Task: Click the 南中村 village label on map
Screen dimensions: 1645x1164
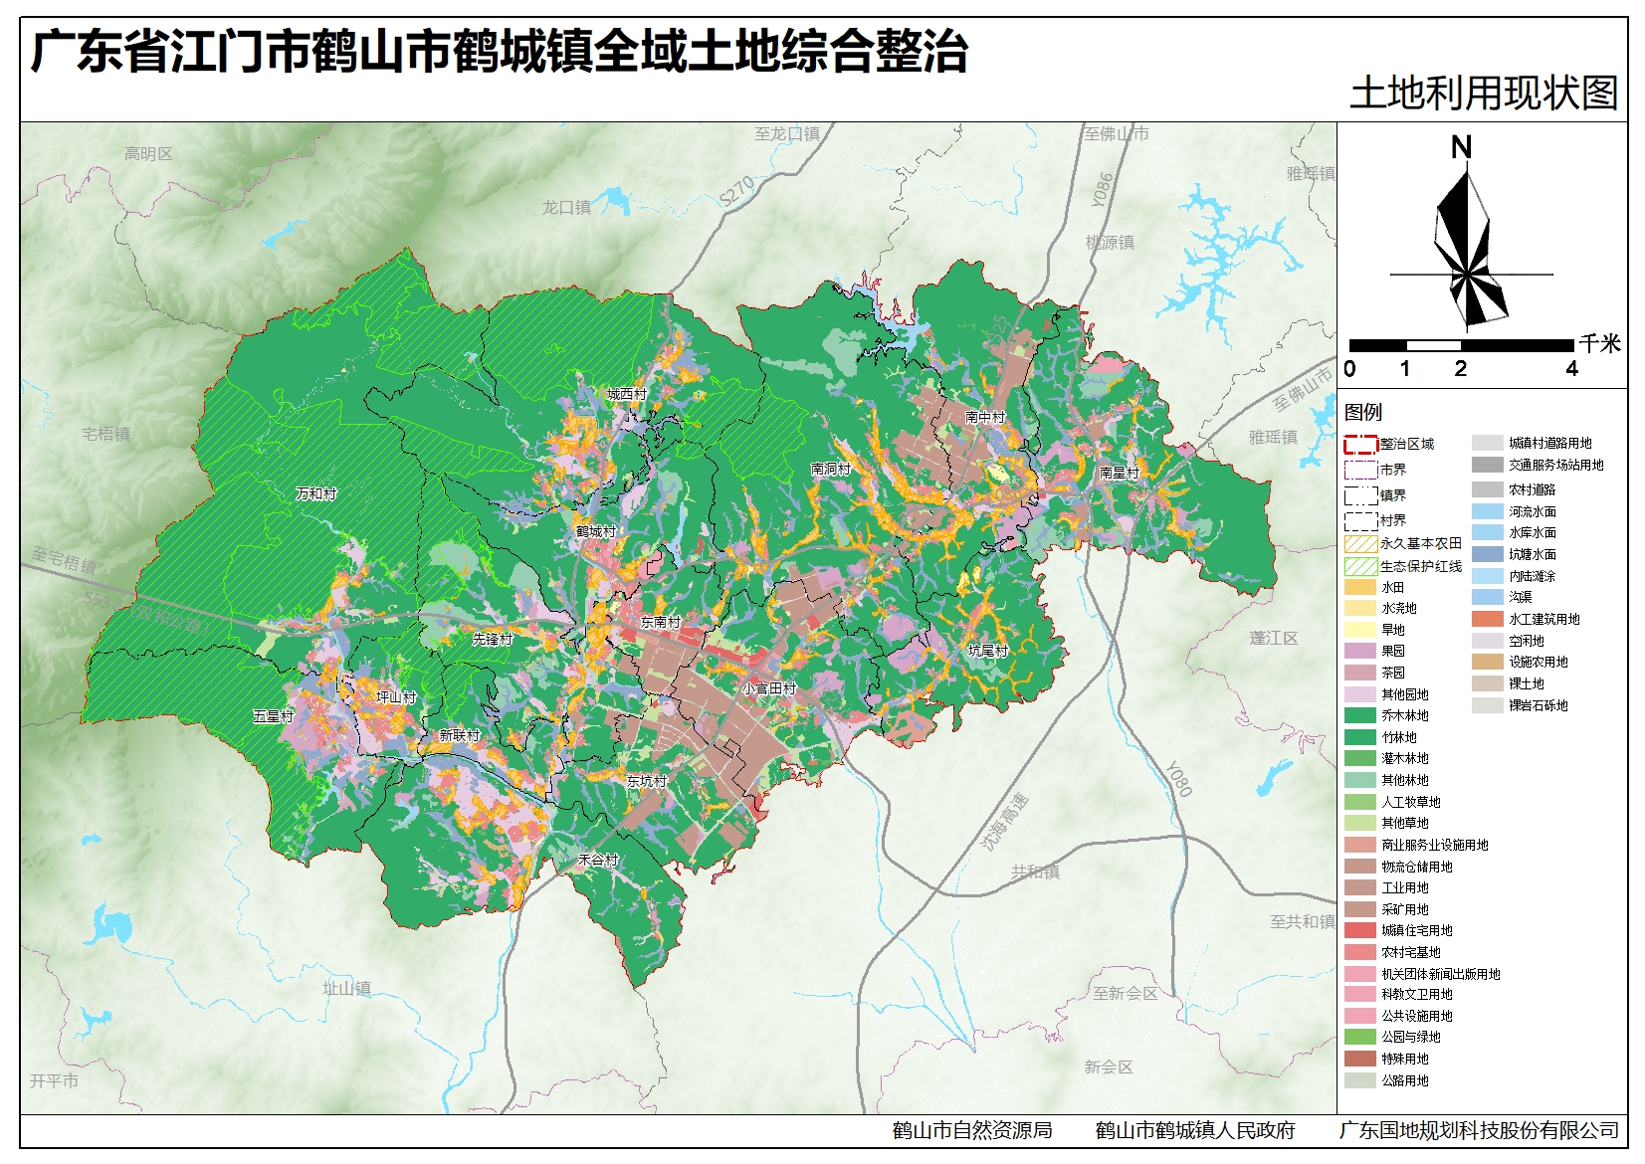Action: coord(984,417)
